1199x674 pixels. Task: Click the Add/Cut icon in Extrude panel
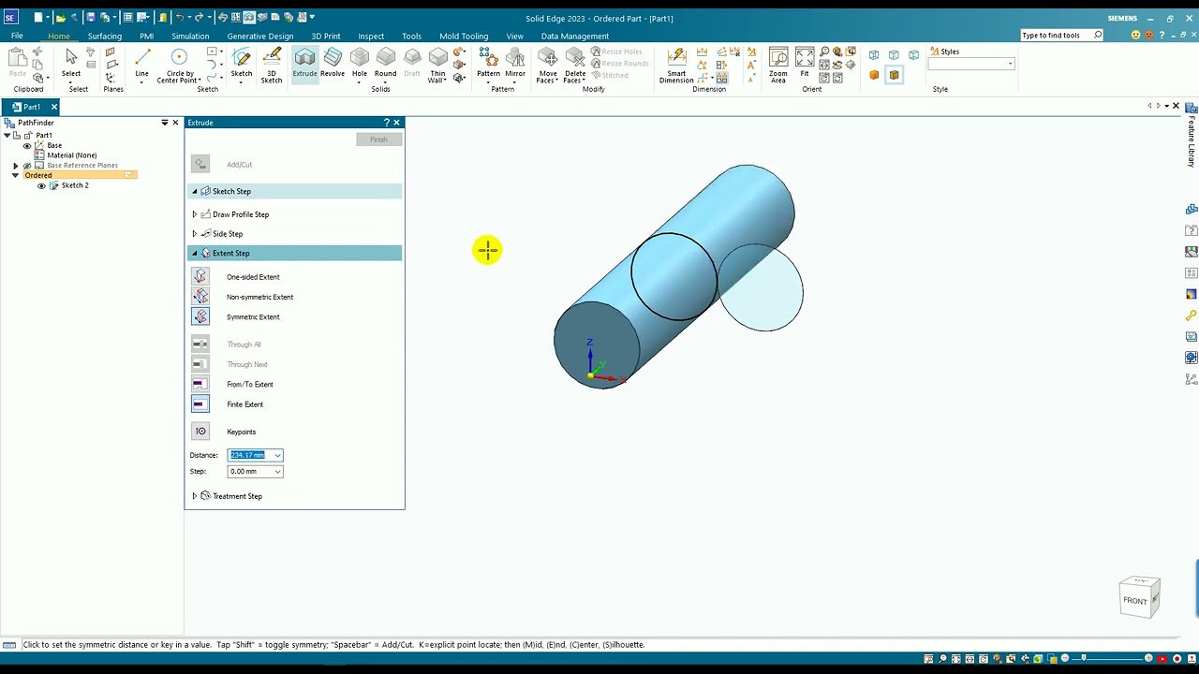pyautogui.click(x=200, y=165)
